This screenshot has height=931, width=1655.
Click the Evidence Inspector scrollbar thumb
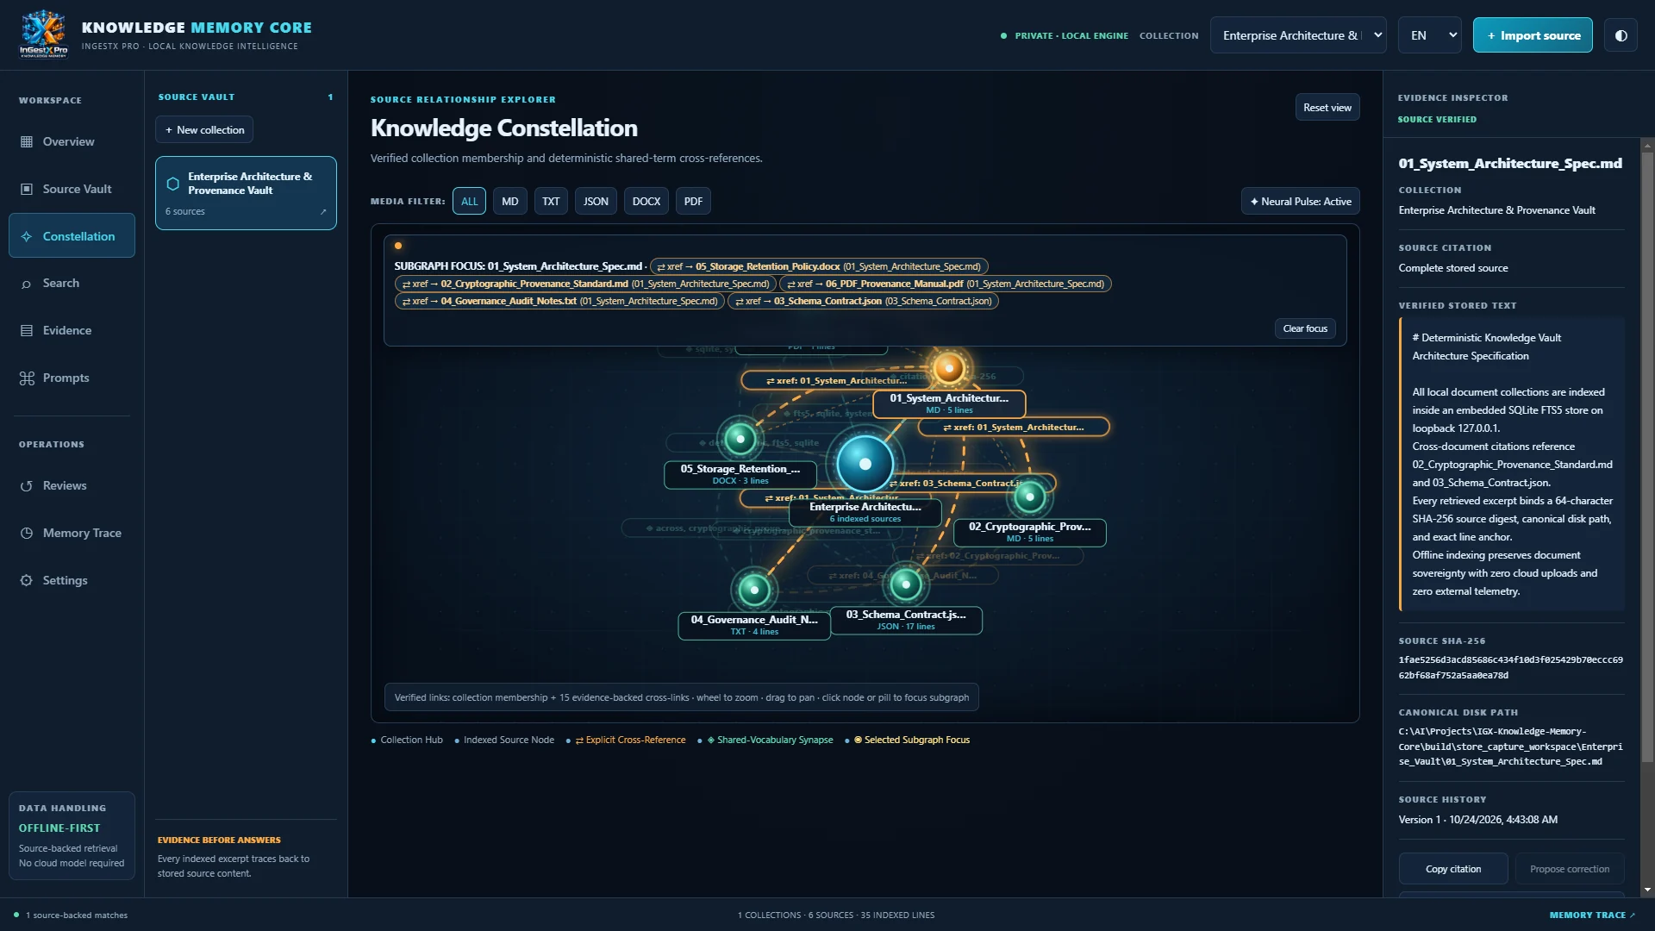pos(1647,457)
